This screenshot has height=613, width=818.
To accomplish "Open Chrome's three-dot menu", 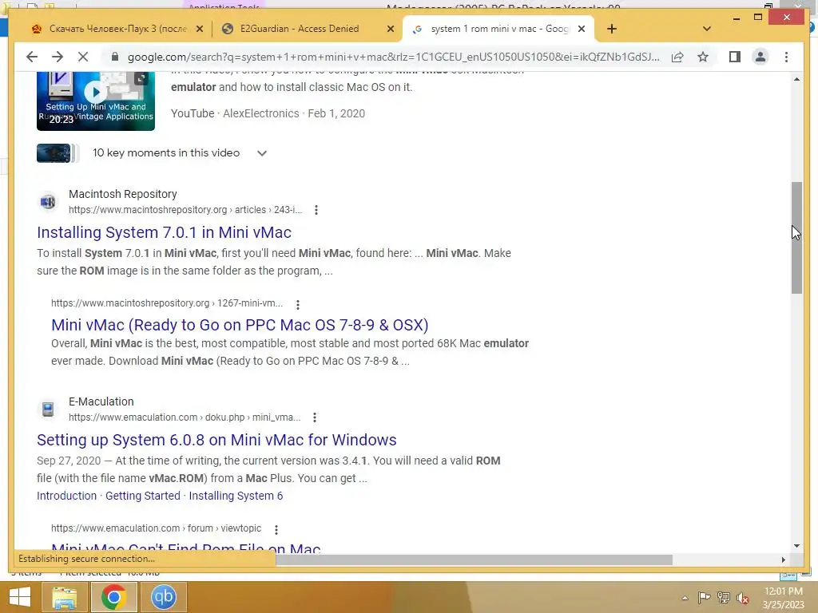I will coord(786,57).
